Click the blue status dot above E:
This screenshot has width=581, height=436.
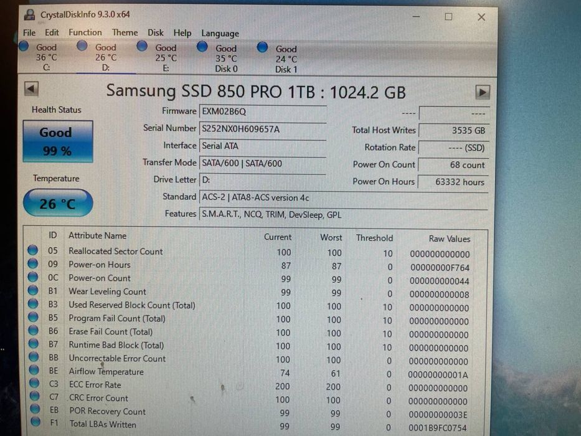click(x=142, y=46)
